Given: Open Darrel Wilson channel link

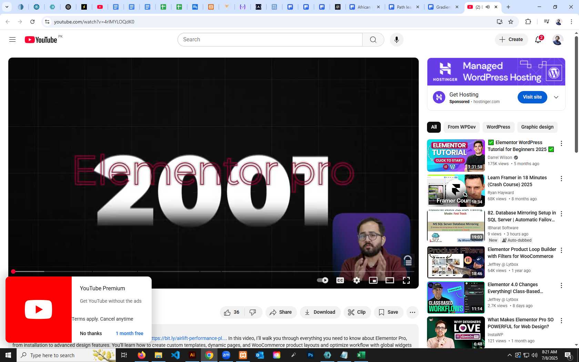Looking at the screenshot, I should click(500, 158).
